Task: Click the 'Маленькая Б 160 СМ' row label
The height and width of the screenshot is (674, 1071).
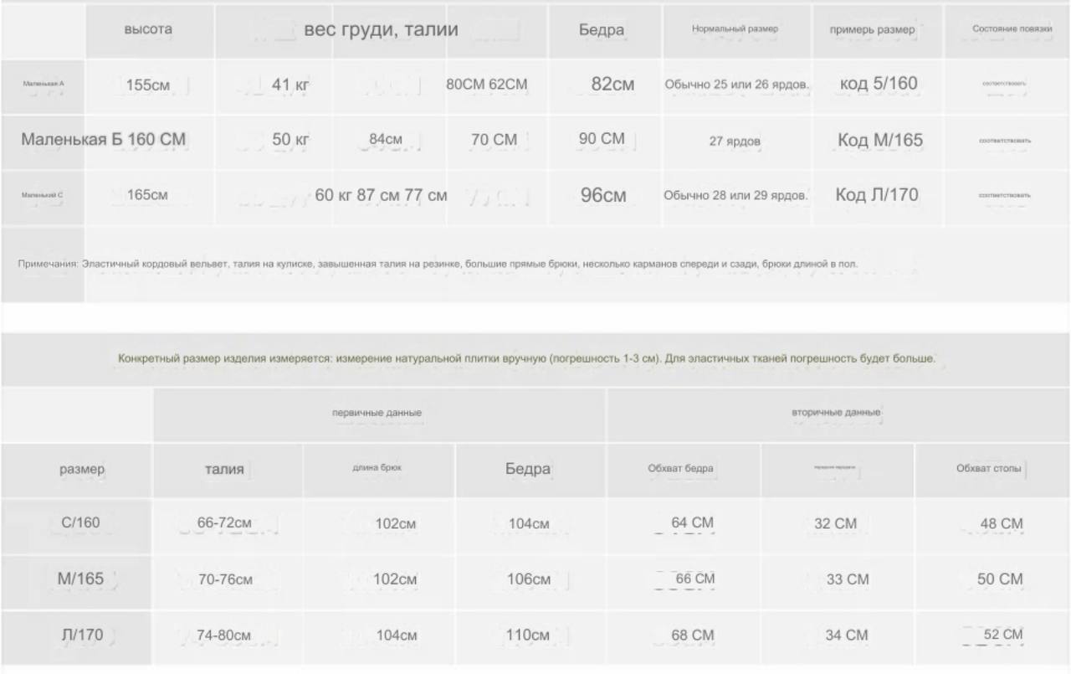Action: [103, 139]
